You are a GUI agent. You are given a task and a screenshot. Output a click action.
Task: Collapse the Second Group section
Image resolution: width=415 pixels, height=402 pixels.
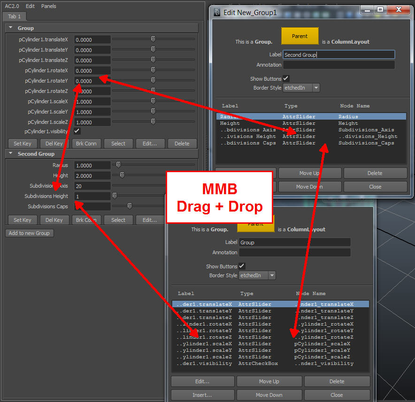(x=11, y=153)
